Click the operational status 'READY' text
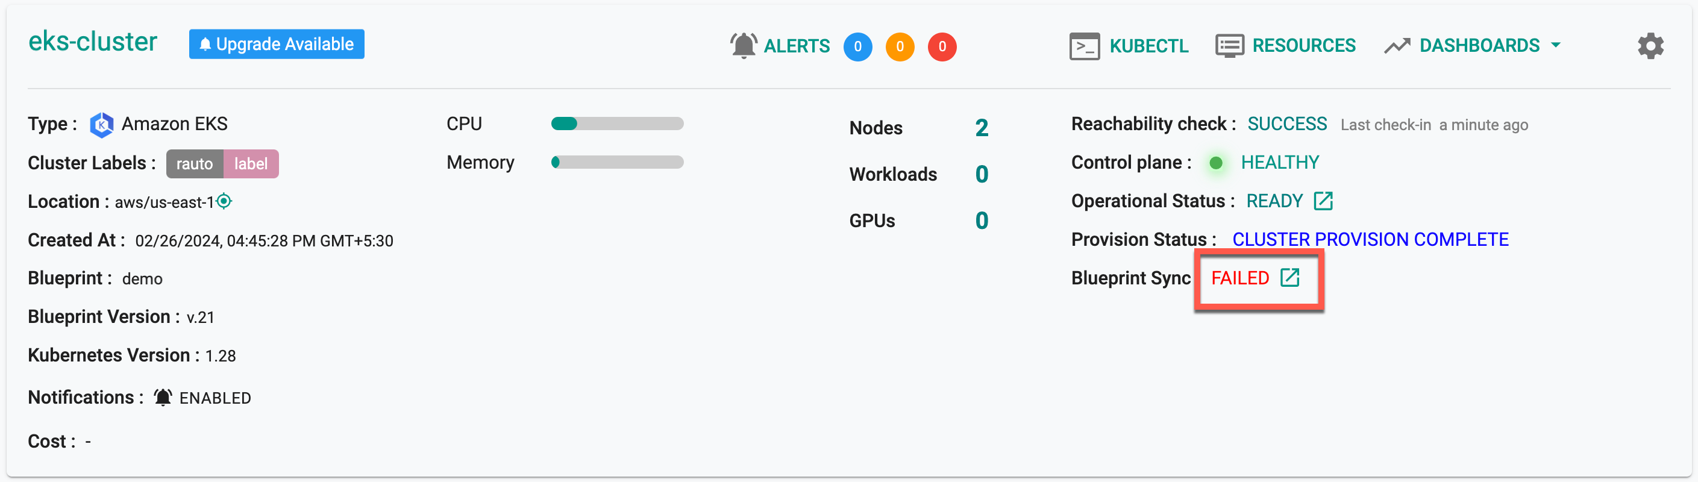Screen dimensions: 1698x482 point(1274,201)
